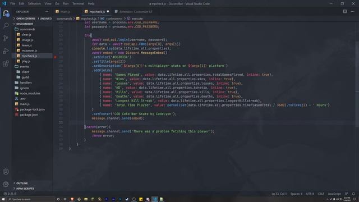This screenshot has height=202, width=359.
Task: Open the Extensions view
Action: click(x=6, y=63)
